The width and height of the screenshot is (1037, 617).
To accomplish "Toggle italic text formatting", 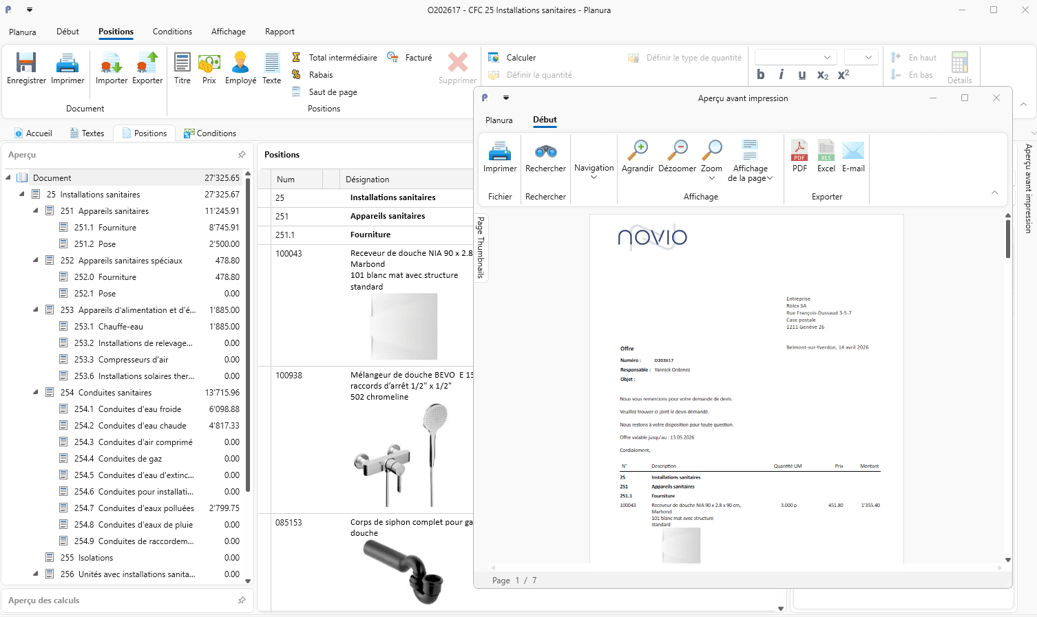I will tap(782, 75).
